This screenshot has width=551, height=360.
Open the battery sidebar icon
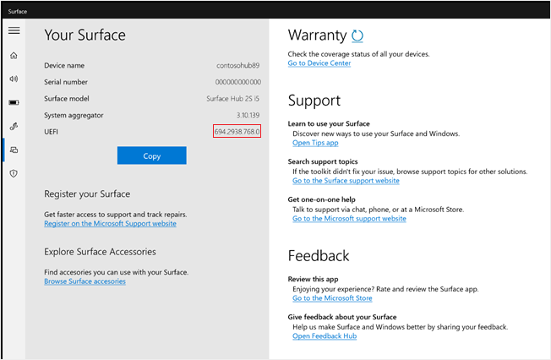click(14, 103)
